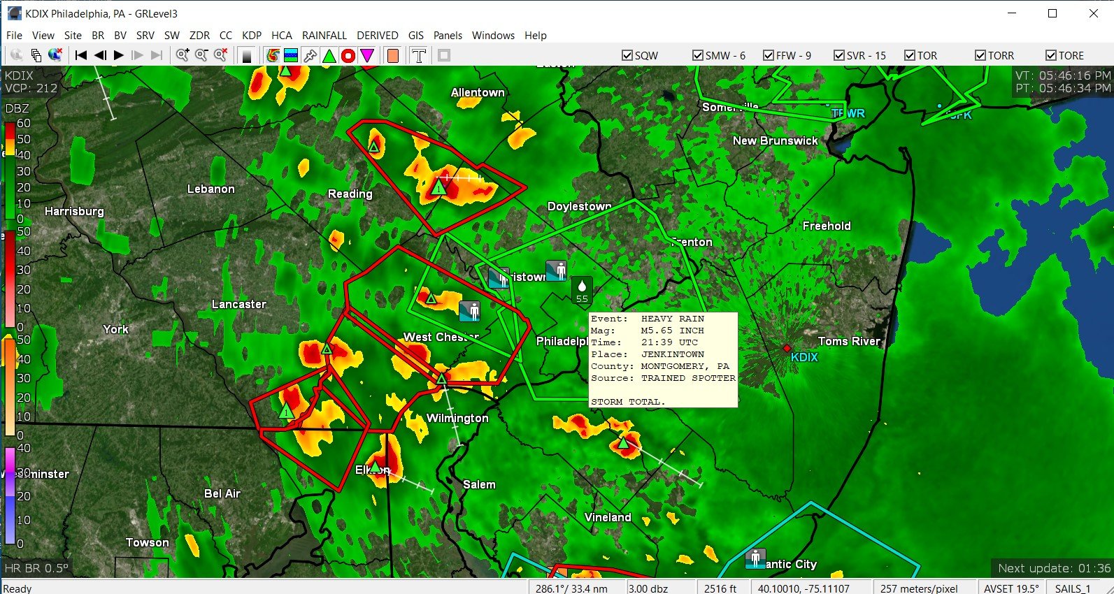This screenshot has width=1114, height=594.
Task: Click the heavy rain drop 55 report icon
Action: coord(582,290)
